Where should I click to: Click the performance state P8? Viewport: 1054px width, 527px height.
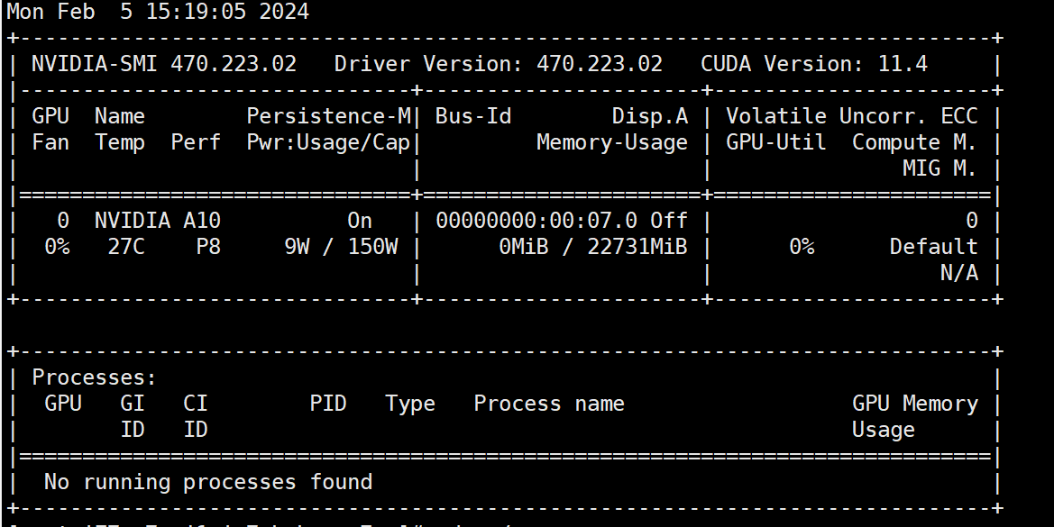[208, 247]
